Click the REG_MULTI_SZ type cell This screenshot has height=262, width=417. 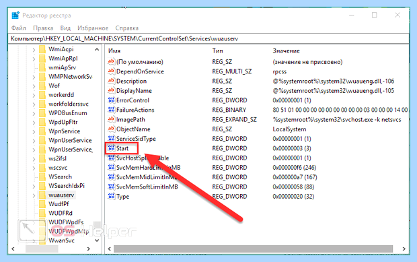(x=231, y=71)
